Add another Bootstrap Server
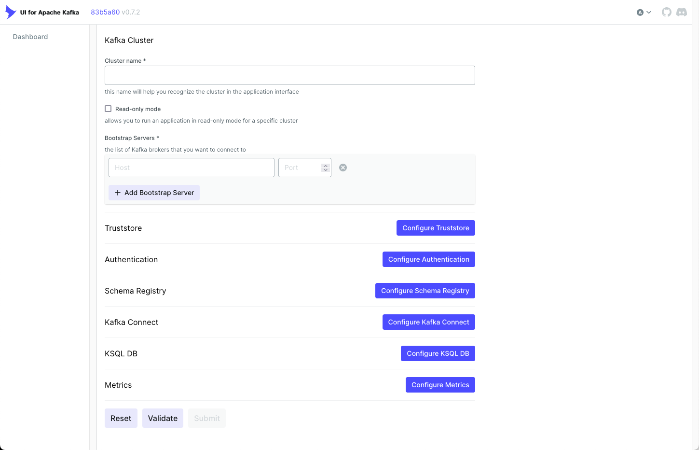The image size is (699, 450). (154, 193)
